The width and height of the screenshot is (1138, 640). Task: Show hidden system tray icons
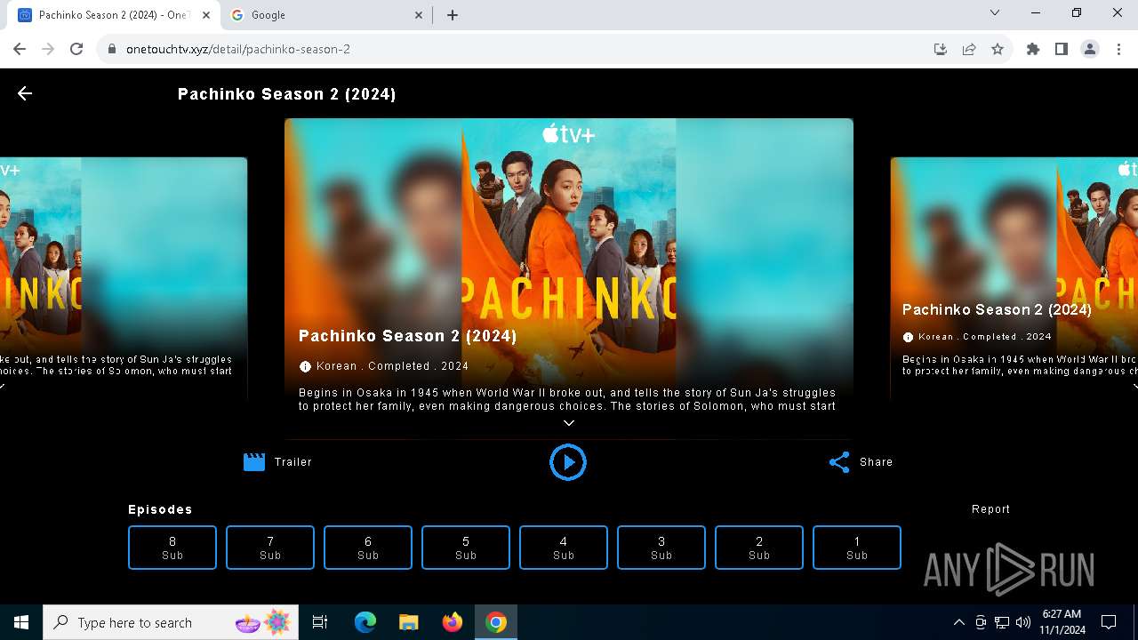[x=958, y=622]
